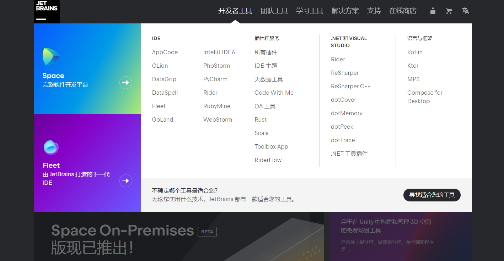Open the Kotlin link

click(415, 52)
